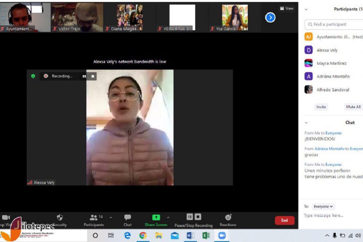The height and width of the screenshot is (242, 363).
Task: Pause recording from top recording indicator
Action: (84, 76)
